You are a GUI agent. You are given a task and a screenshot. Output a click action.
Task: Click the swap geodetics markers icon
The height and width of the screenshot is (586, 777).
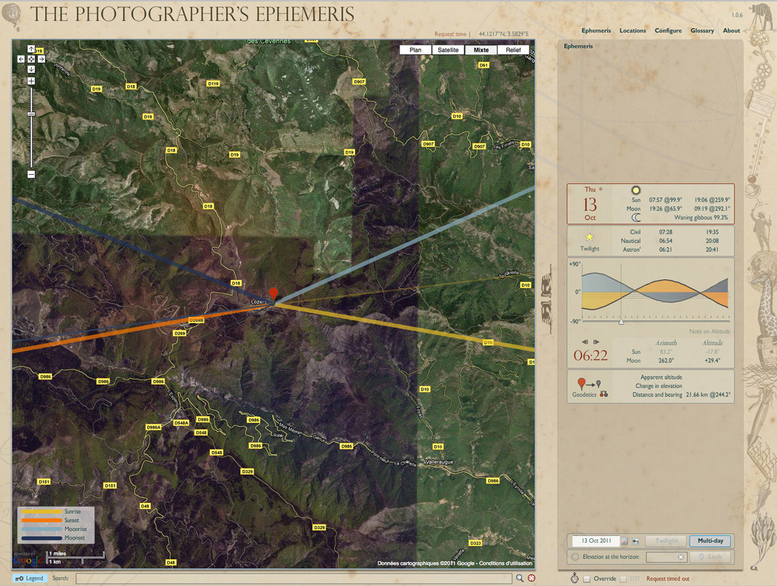pyautogui.click(x=603, y=394)
